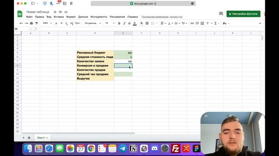Open horizontal alignment options

coord(163,23)
